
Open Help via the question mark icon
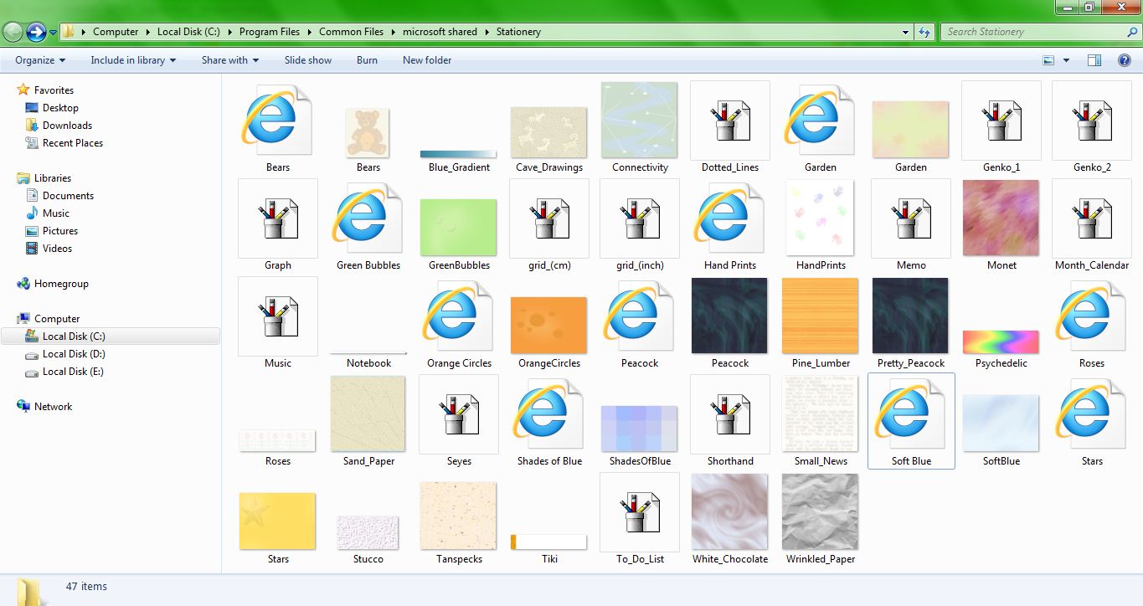pyautogui.click(x=1125, y=59)
